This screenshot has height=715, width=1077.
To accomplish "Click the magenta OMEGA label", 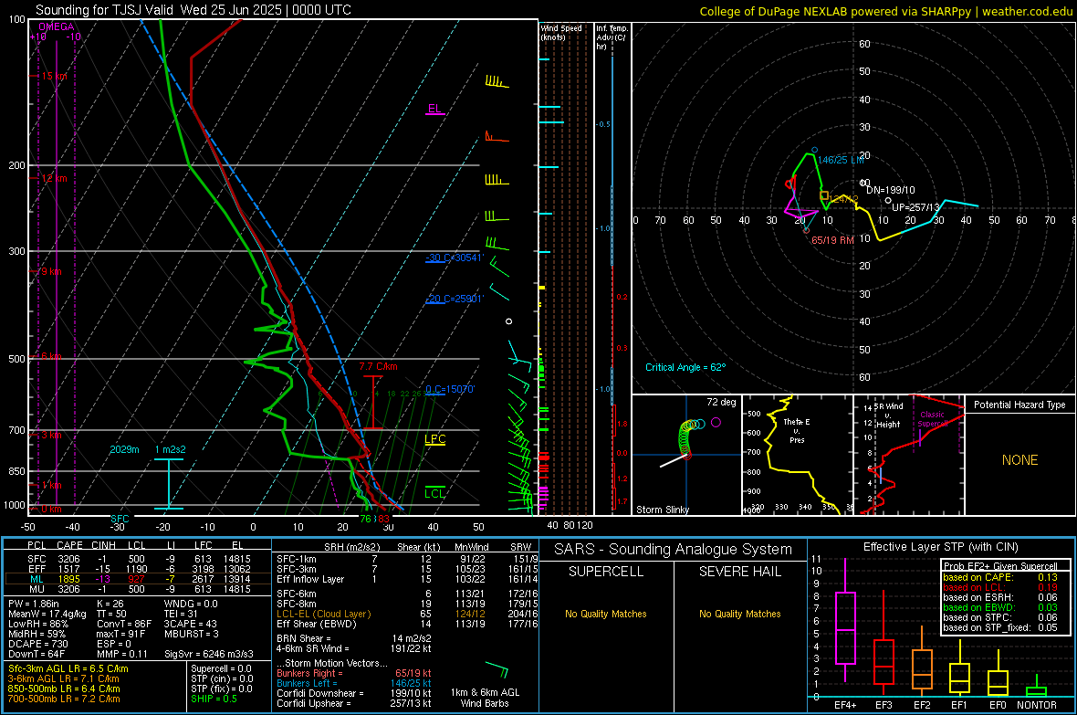I will tap(57, 26).
